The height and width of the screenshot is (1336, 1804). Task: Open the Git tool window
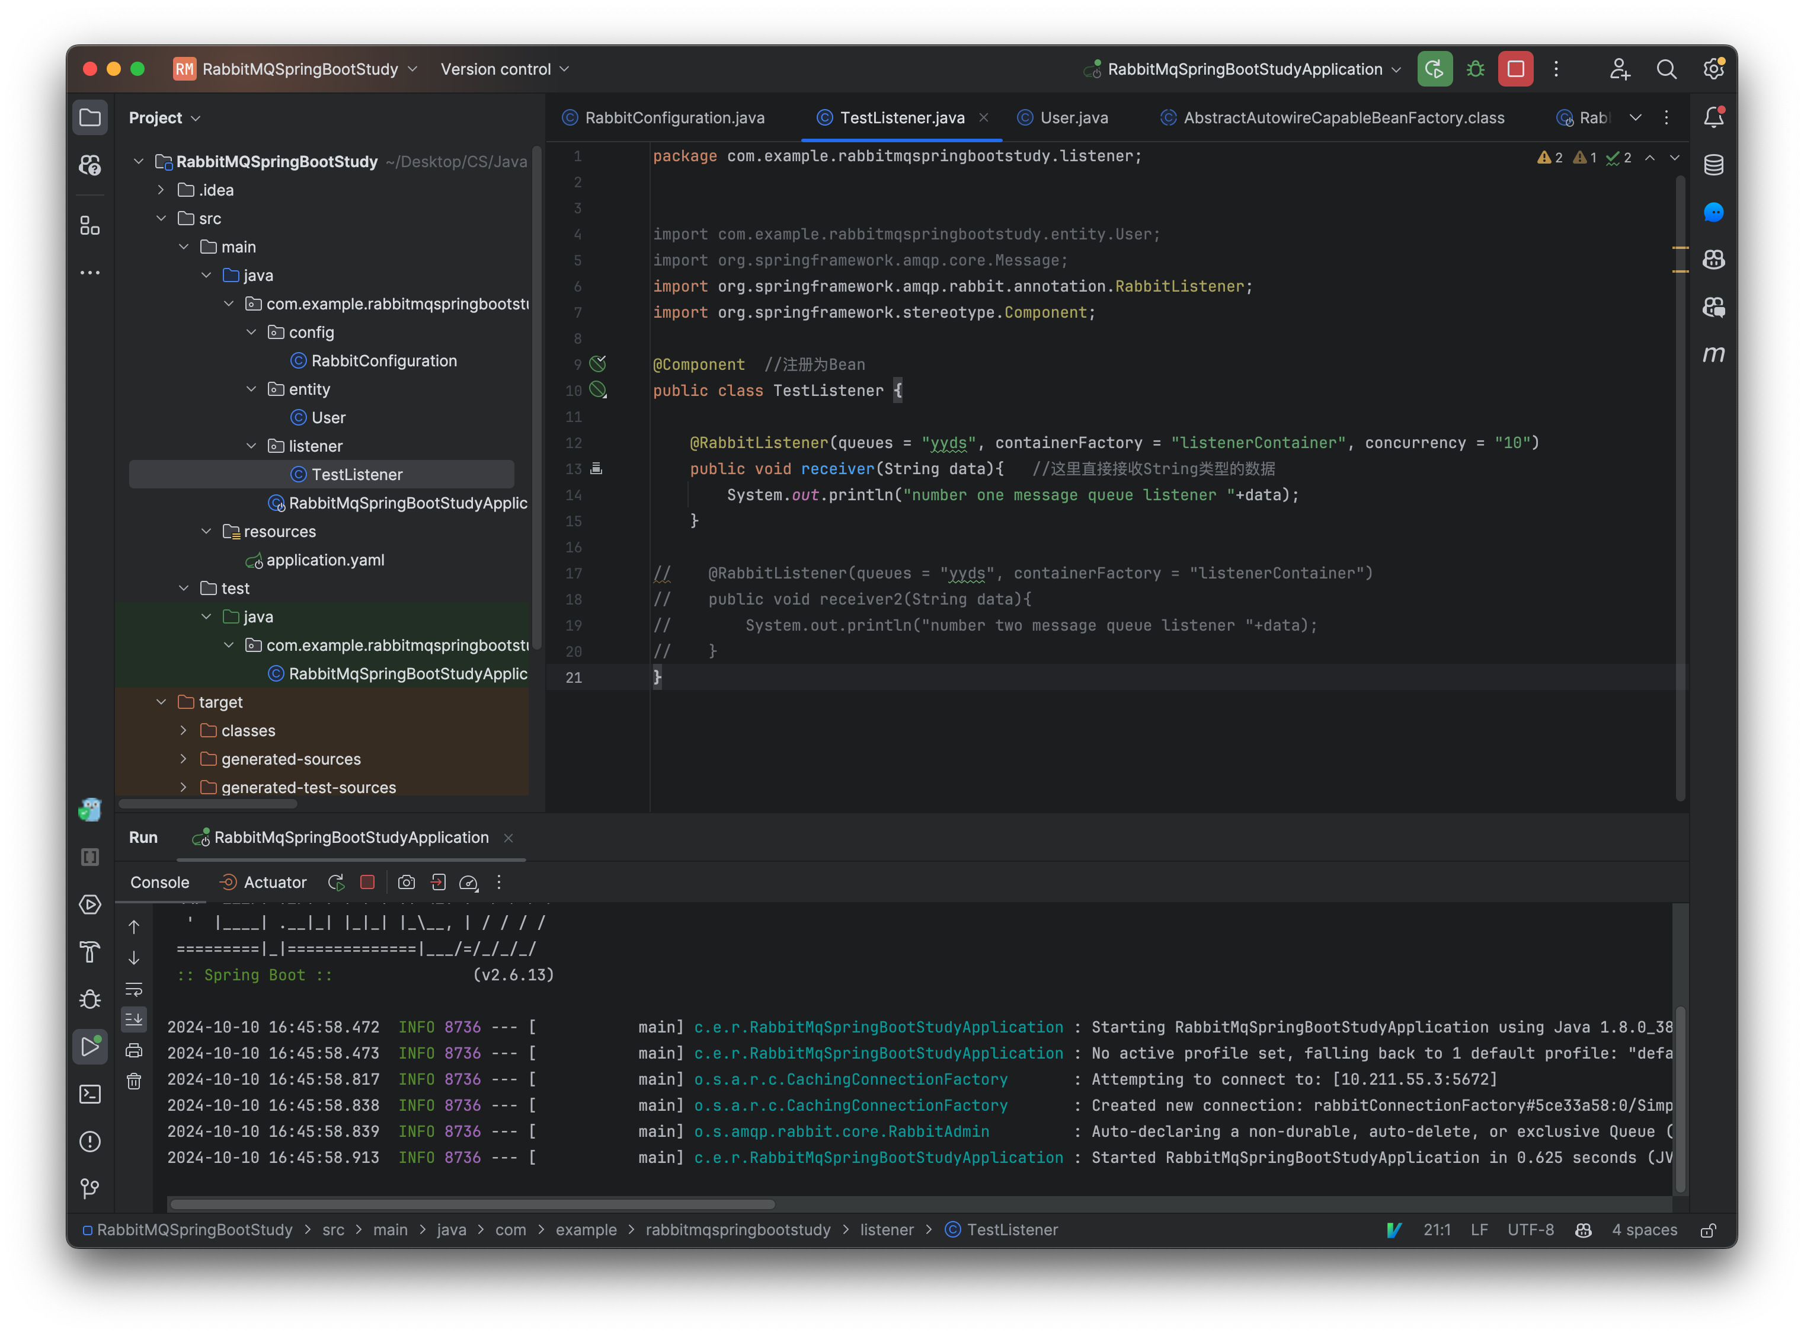[89, 1188]
